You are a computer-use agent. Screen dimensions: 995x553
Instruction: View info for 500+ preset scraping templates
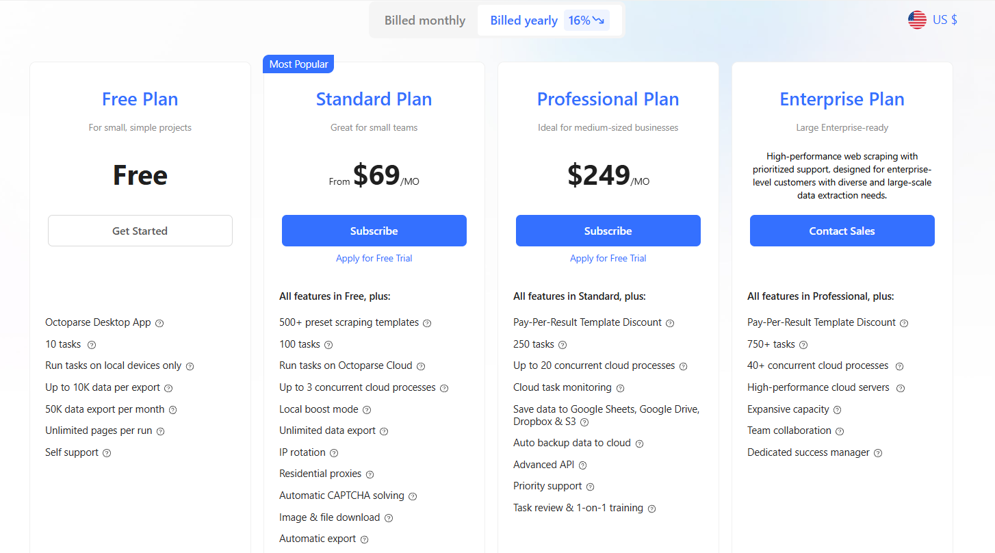point(427,322)
